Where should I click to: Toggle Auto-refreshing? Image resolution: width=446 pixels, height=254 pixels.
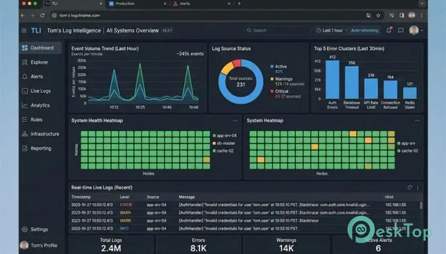point(364,30)
